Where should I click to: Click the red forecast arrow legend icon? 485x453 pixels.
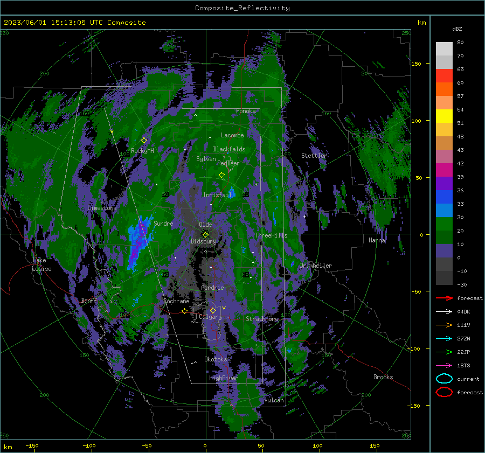pyautogui.click(x=444, y=298)
